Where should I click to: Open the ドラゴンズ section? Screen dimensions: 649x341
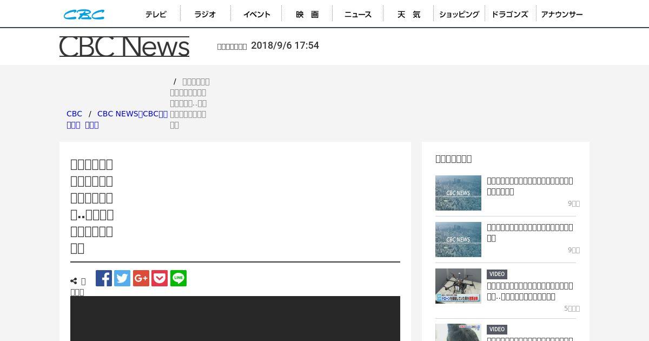(x=509, y=15)
